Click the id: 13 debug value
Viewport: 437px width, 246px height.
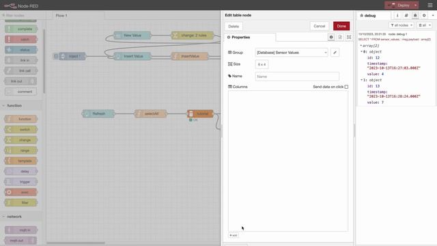click(x=373, y=86)
